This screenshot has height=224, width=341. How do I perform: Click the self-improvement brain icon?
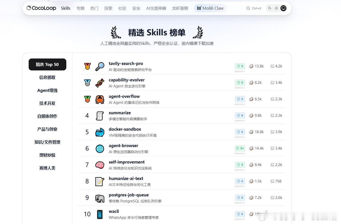tap(100, 165)
